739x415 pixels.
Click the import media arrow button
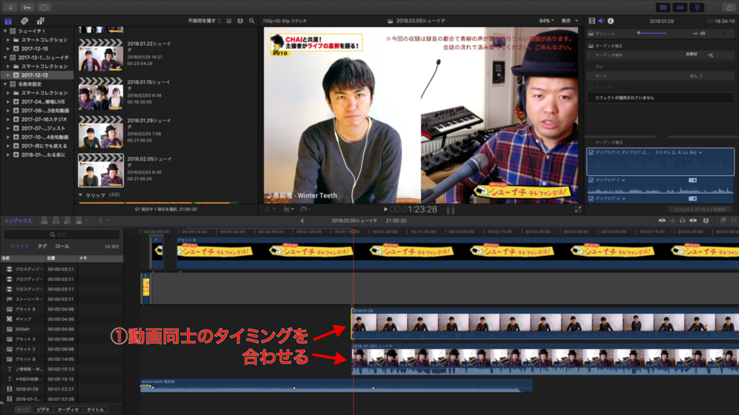(10, 7)
